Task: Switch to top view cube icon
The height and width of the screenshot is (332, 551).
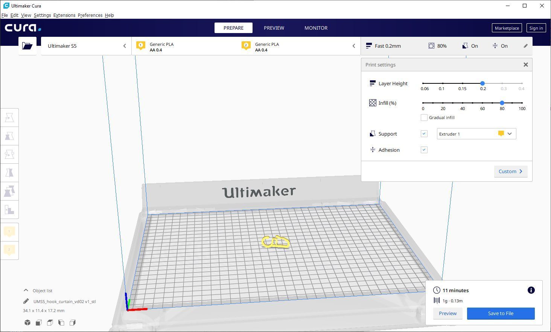Action: tap(50, 323)
